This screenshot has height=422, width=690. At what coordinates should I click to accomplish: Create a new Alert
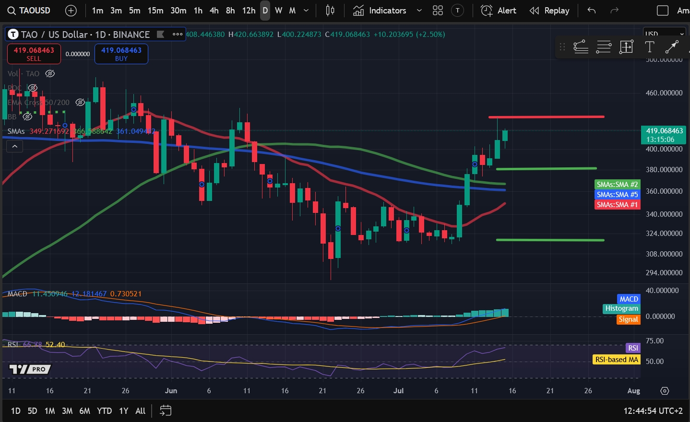[x=499, y=11]
